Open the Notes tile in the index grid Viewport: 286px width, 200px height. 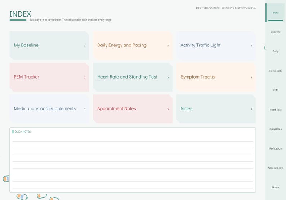click(216, 109)
